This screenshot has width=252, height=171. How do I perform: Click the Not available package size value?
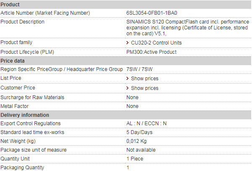click(141, 150)
